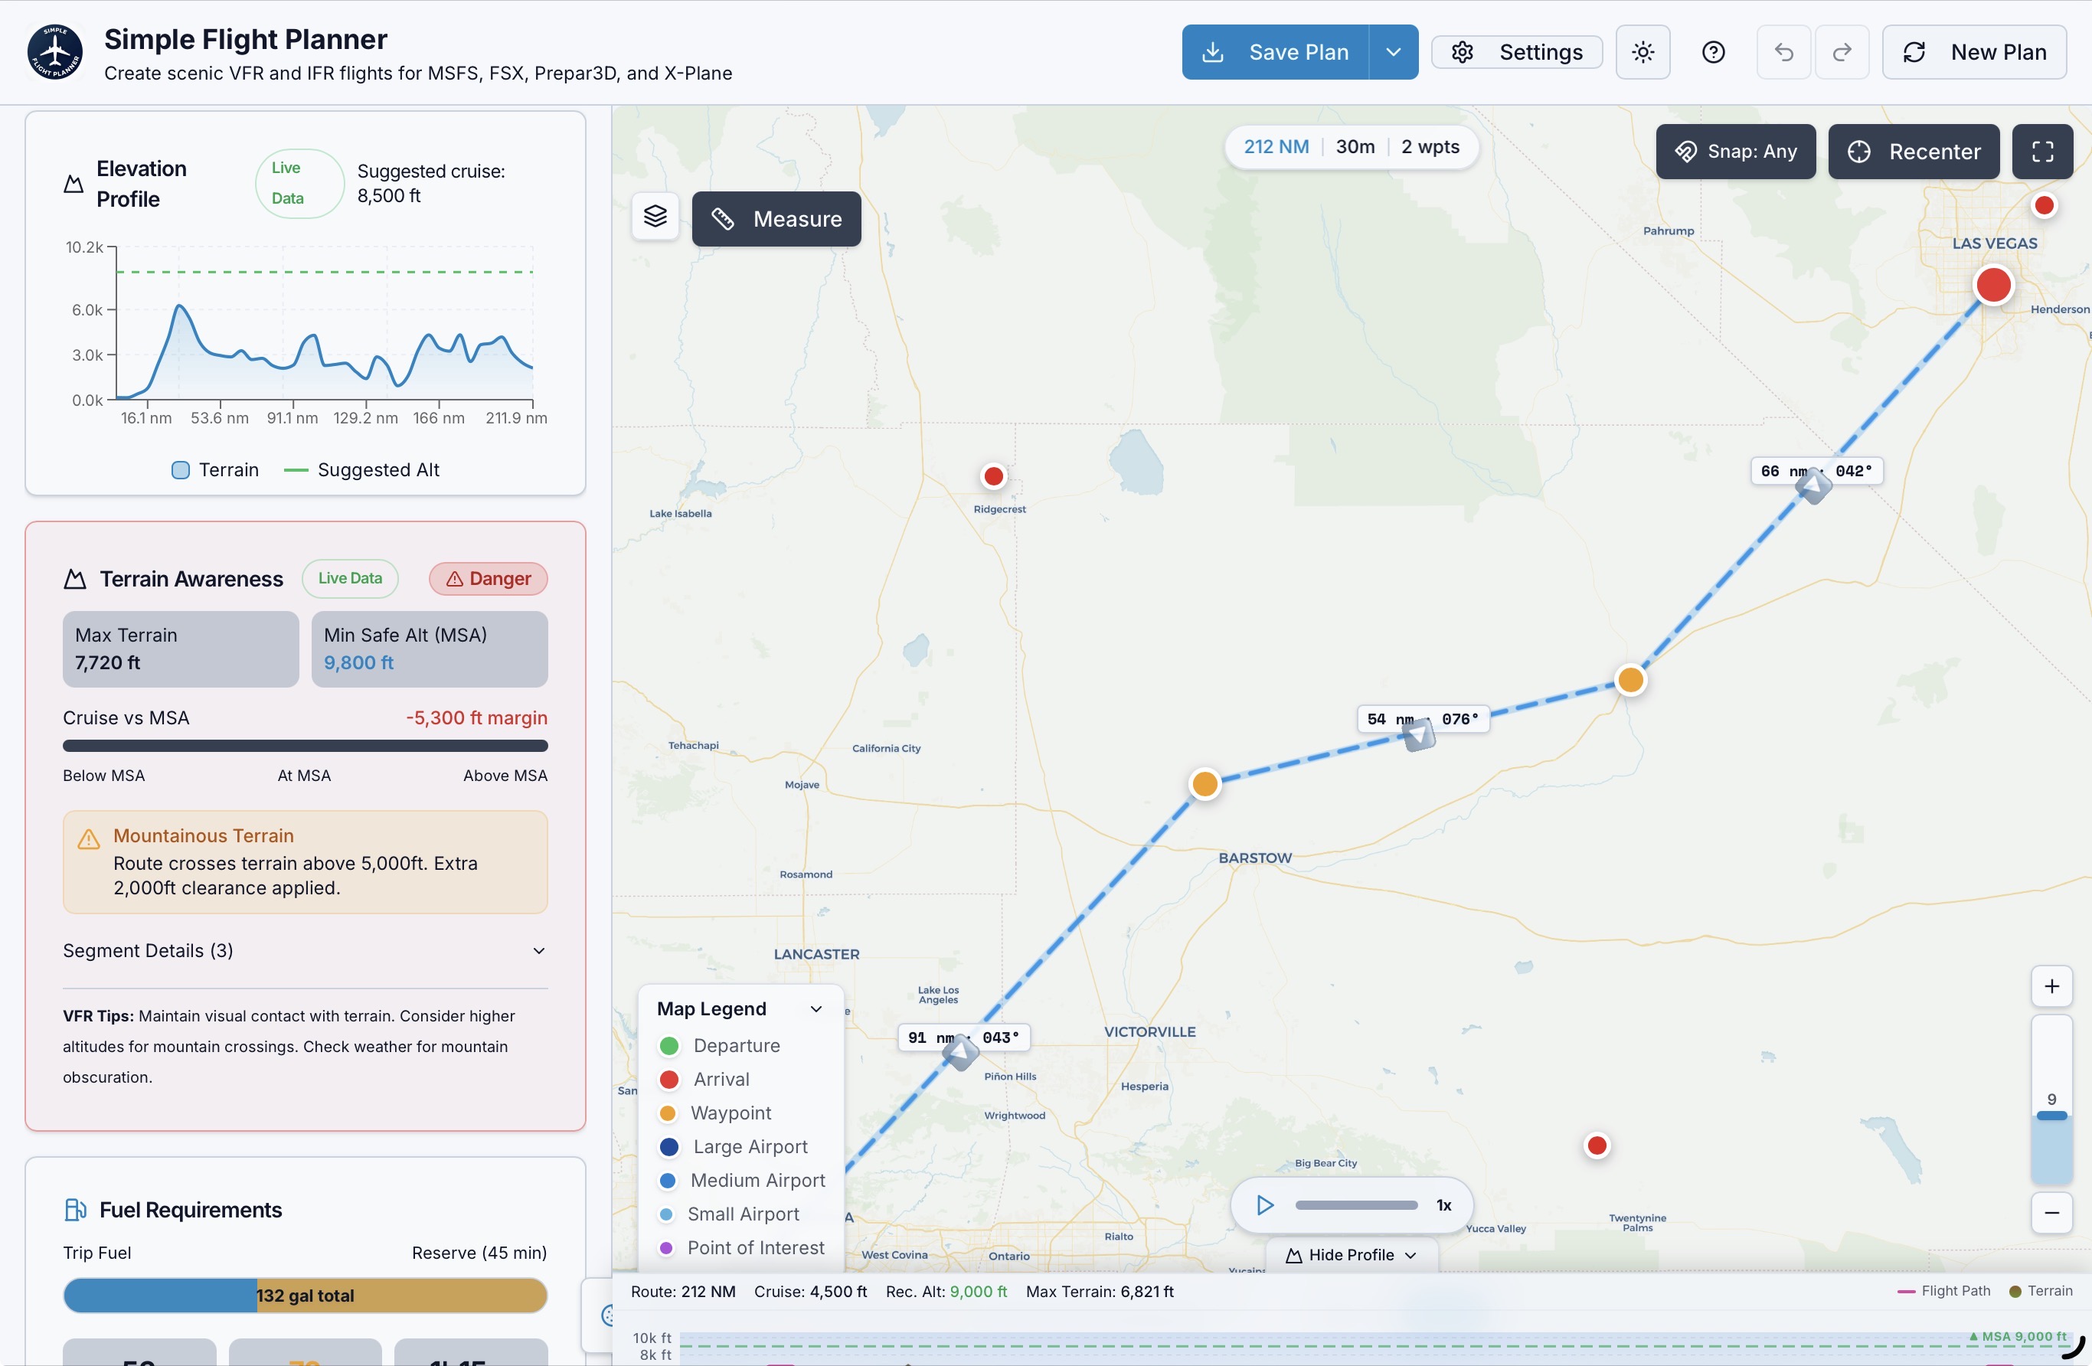Click the 66 nm 042° leg label
2092x1366 pixels.
tap(1816, 471)
